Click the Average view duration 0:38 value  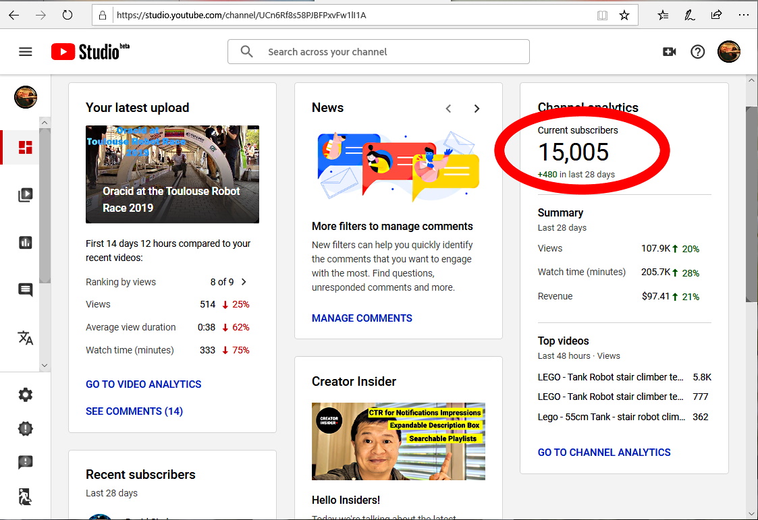pos(207,327)
